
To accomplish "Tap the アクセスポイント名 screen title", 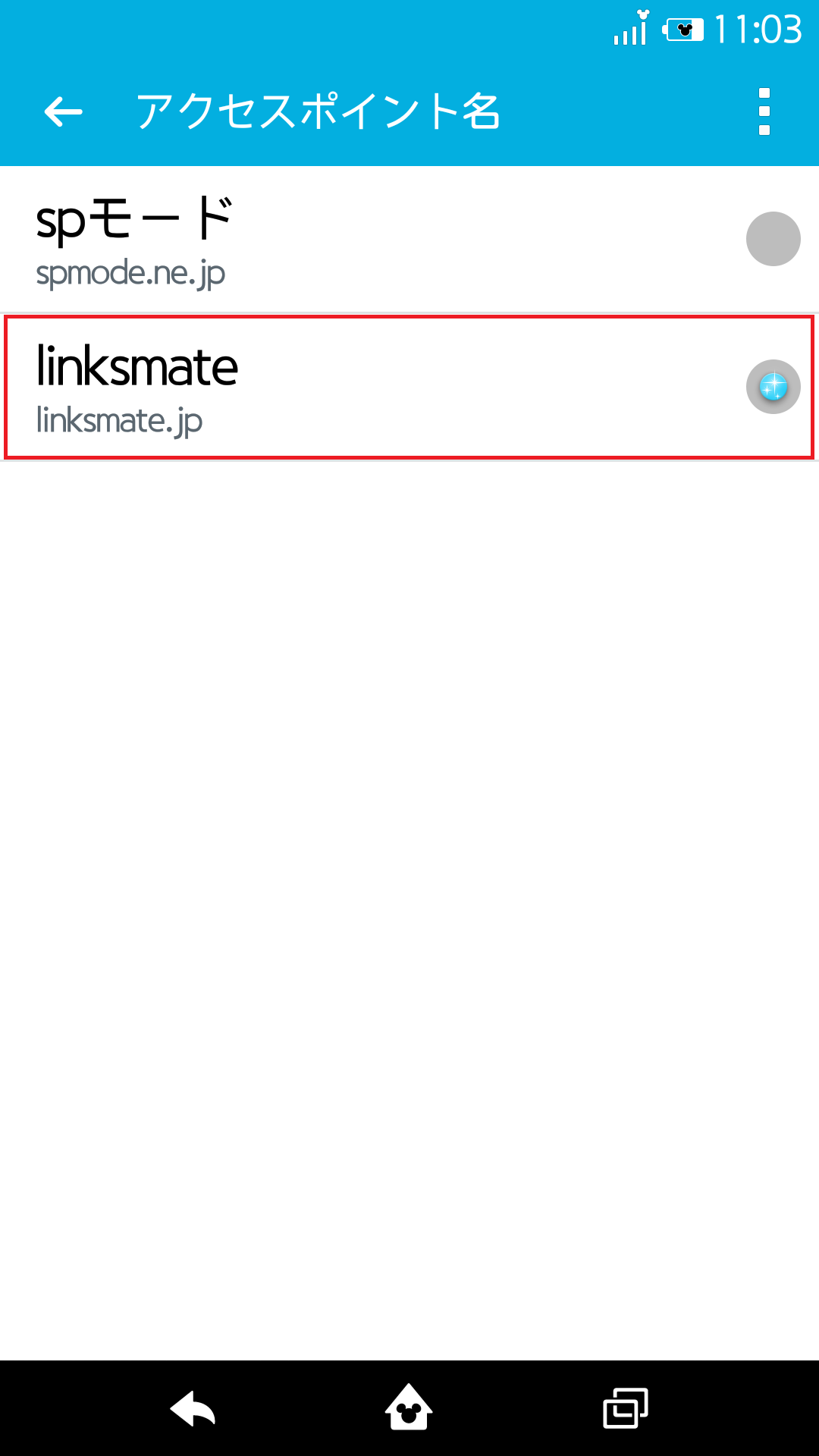I will 318,111.
